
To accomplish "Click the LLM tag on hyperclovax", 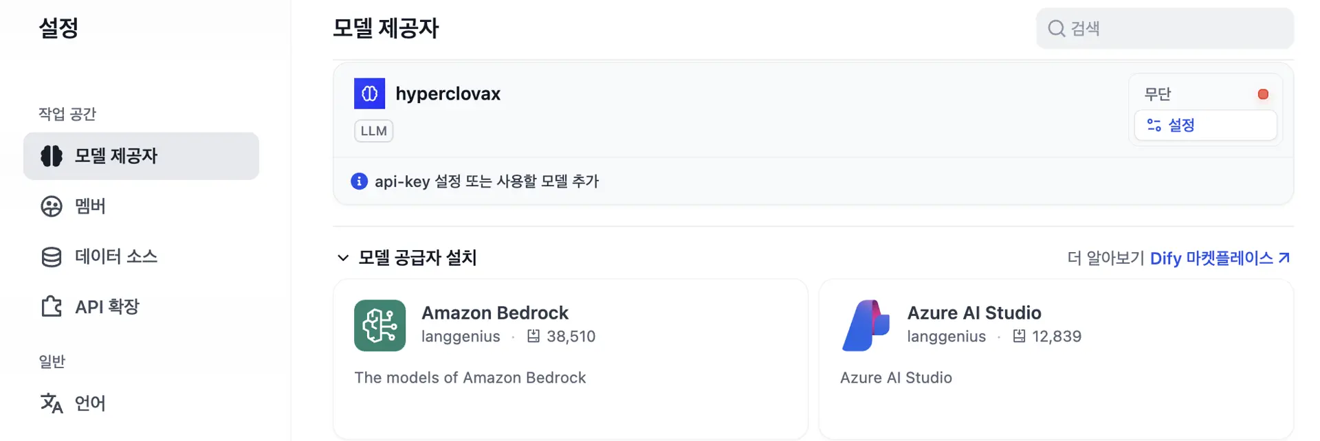I will 373,131.
